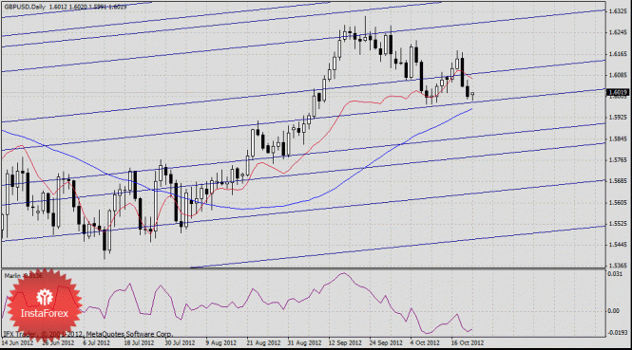Click the GBPUSD,Daily chart title
This screenshot has height=350, width=632.
25,7
